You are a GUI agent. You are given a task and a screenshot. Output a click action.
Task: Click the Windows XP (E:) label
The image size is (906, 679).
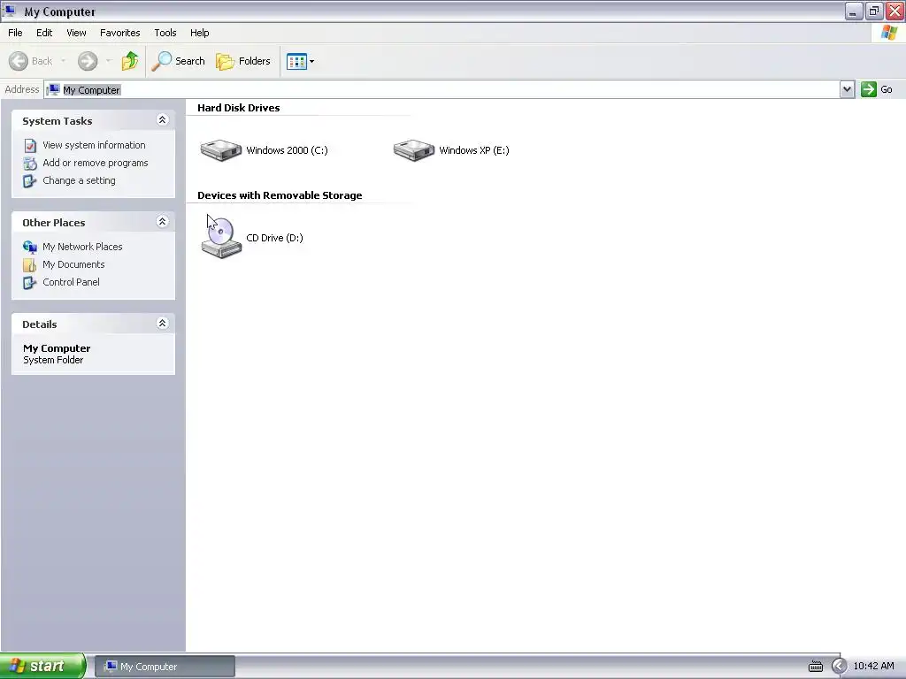(474, 150)
